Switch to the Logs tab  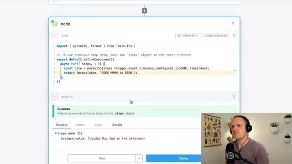(x=99, y=125)
